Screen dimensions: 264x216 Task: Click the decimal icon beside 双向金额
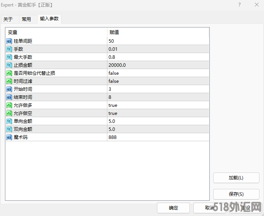click(x=9, y=129)
